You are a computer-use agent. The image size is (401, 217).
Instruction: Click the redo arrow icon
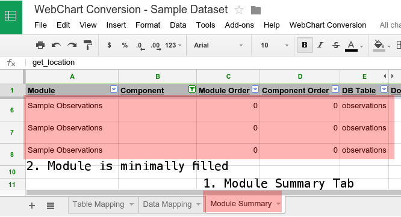(x=72, y=45)
